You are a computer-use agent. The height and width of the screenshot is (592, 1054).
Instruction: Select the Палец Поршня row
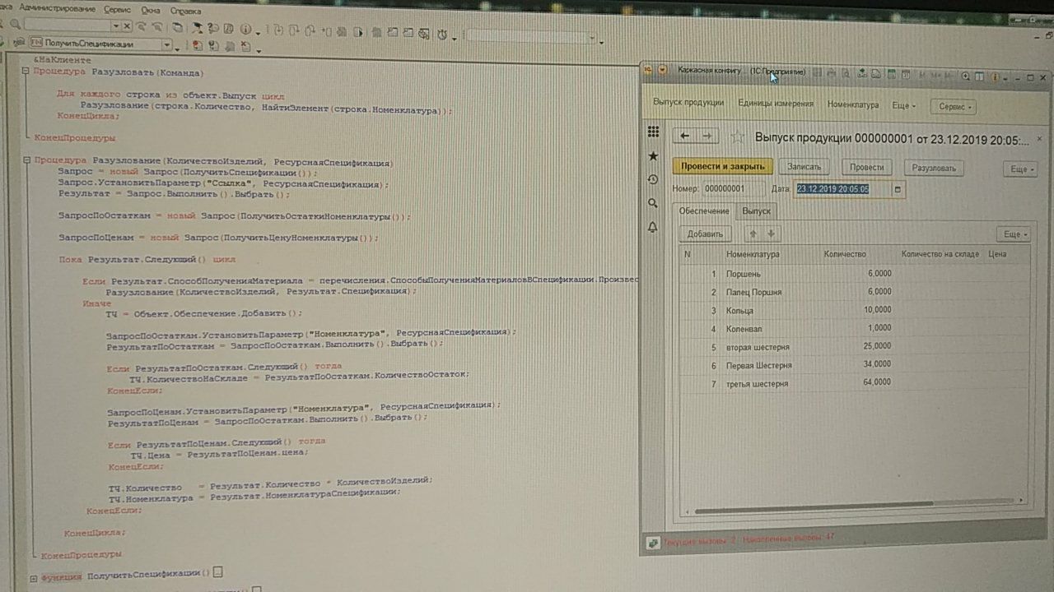click(854, 291)
